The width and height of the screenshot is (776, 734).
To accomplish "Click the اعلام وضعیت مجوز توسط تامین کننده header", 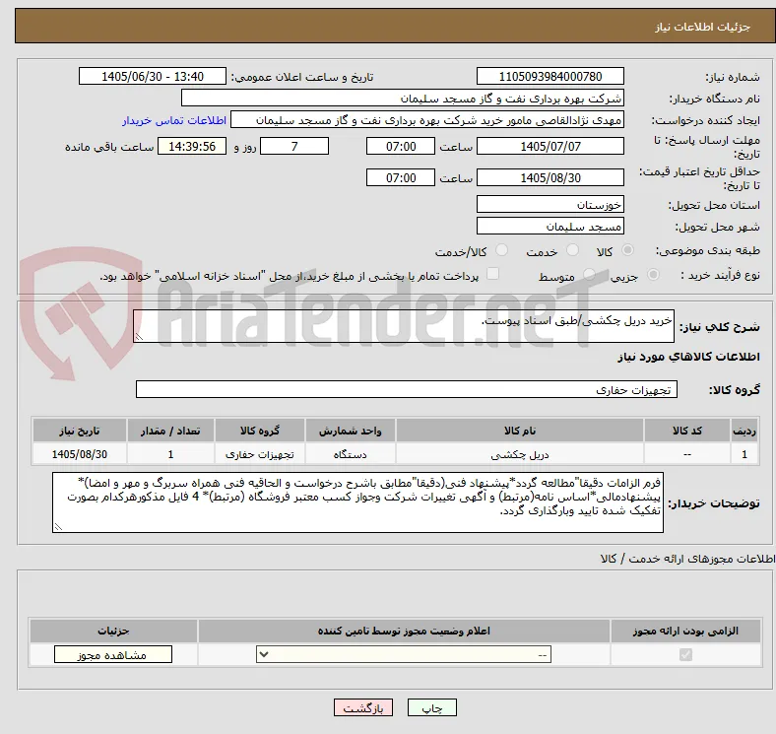I will pyautogui.click(x=404, y=631).
